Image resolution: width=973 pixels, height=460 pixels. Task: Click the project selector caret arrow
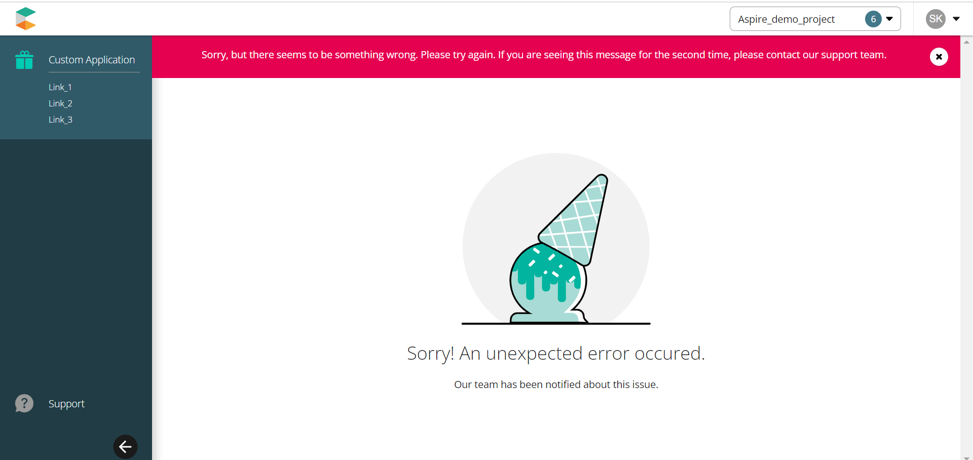[889, 19]
